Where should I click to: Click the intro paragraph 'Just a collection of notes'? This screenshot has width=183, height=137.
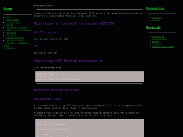coord(88,15)
